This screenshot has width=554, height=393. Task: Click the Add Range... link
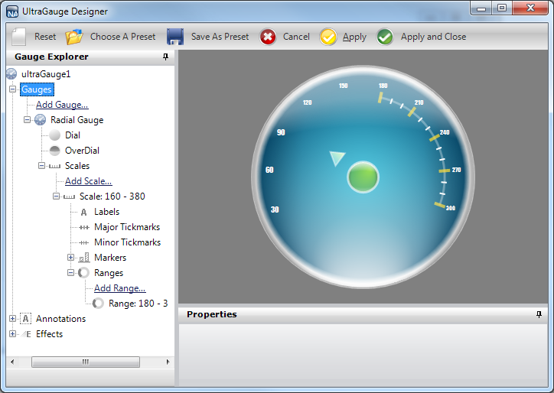click(x=119, y=288)
